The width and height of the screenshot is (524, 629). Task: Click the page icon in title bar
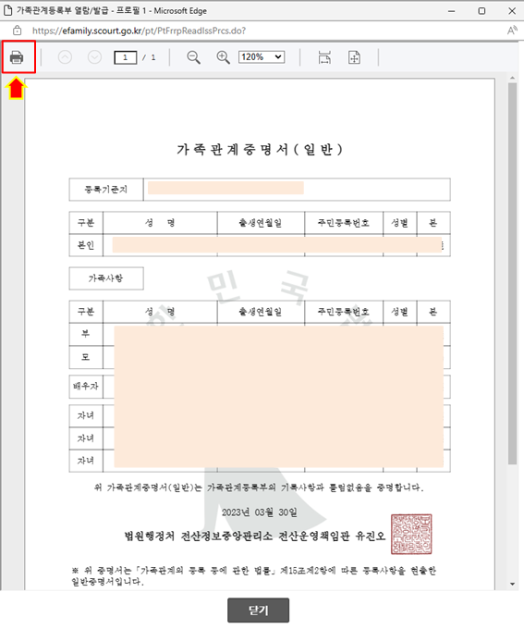click(7, 11)
